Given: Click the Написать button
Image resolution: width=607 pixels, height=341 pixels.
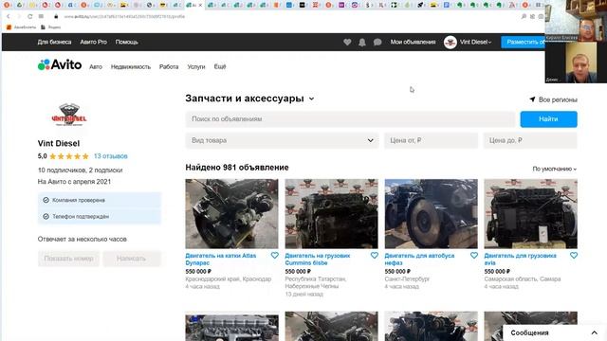Looking at the screenshot, I should (131, 259).
